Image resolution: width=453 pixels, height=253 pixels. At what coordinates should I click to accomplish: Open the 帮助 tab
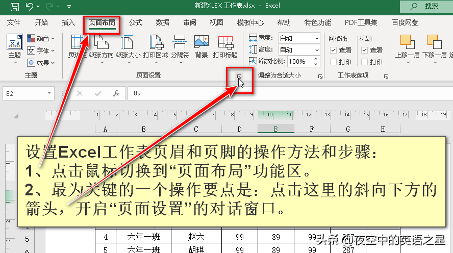point(284,23)
